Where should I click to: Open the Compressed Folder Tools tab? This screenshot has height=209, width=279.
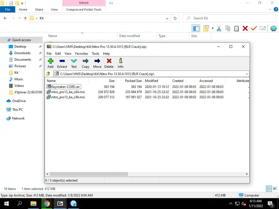pyautogui.click(x=84, y=10)
